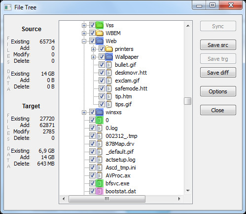This screenshot has height=214, width=246.
Task: Click the 878Map.drv file icon
Action: pyautogui.click(x=99, y=144)
